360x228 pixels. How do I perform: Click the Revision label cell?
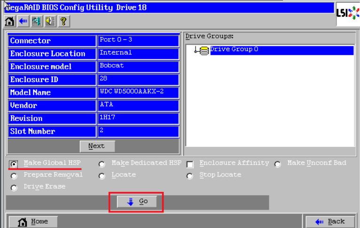coord(52,119)
